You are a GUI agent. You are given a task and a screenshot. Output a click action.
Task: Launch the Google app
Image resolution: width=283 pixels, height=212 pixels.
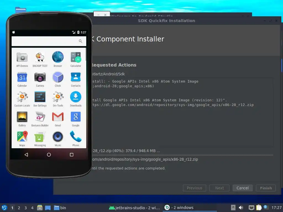[76, 119]
